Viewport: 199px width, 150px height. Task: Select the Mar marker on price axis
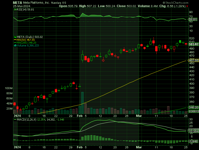pos(139,116)
